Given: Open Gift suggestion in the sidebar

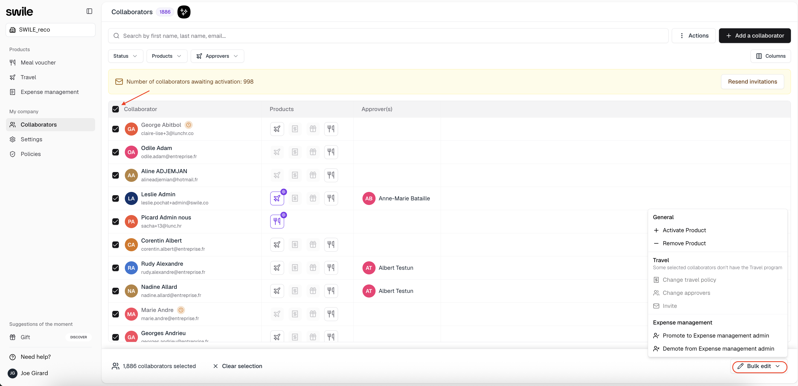Looking at the screenshot, I should [x=50, y=337].
